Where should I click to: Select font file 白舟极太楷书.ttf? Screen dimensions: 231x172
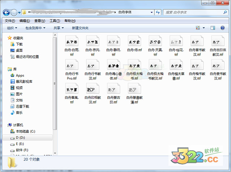134,70
